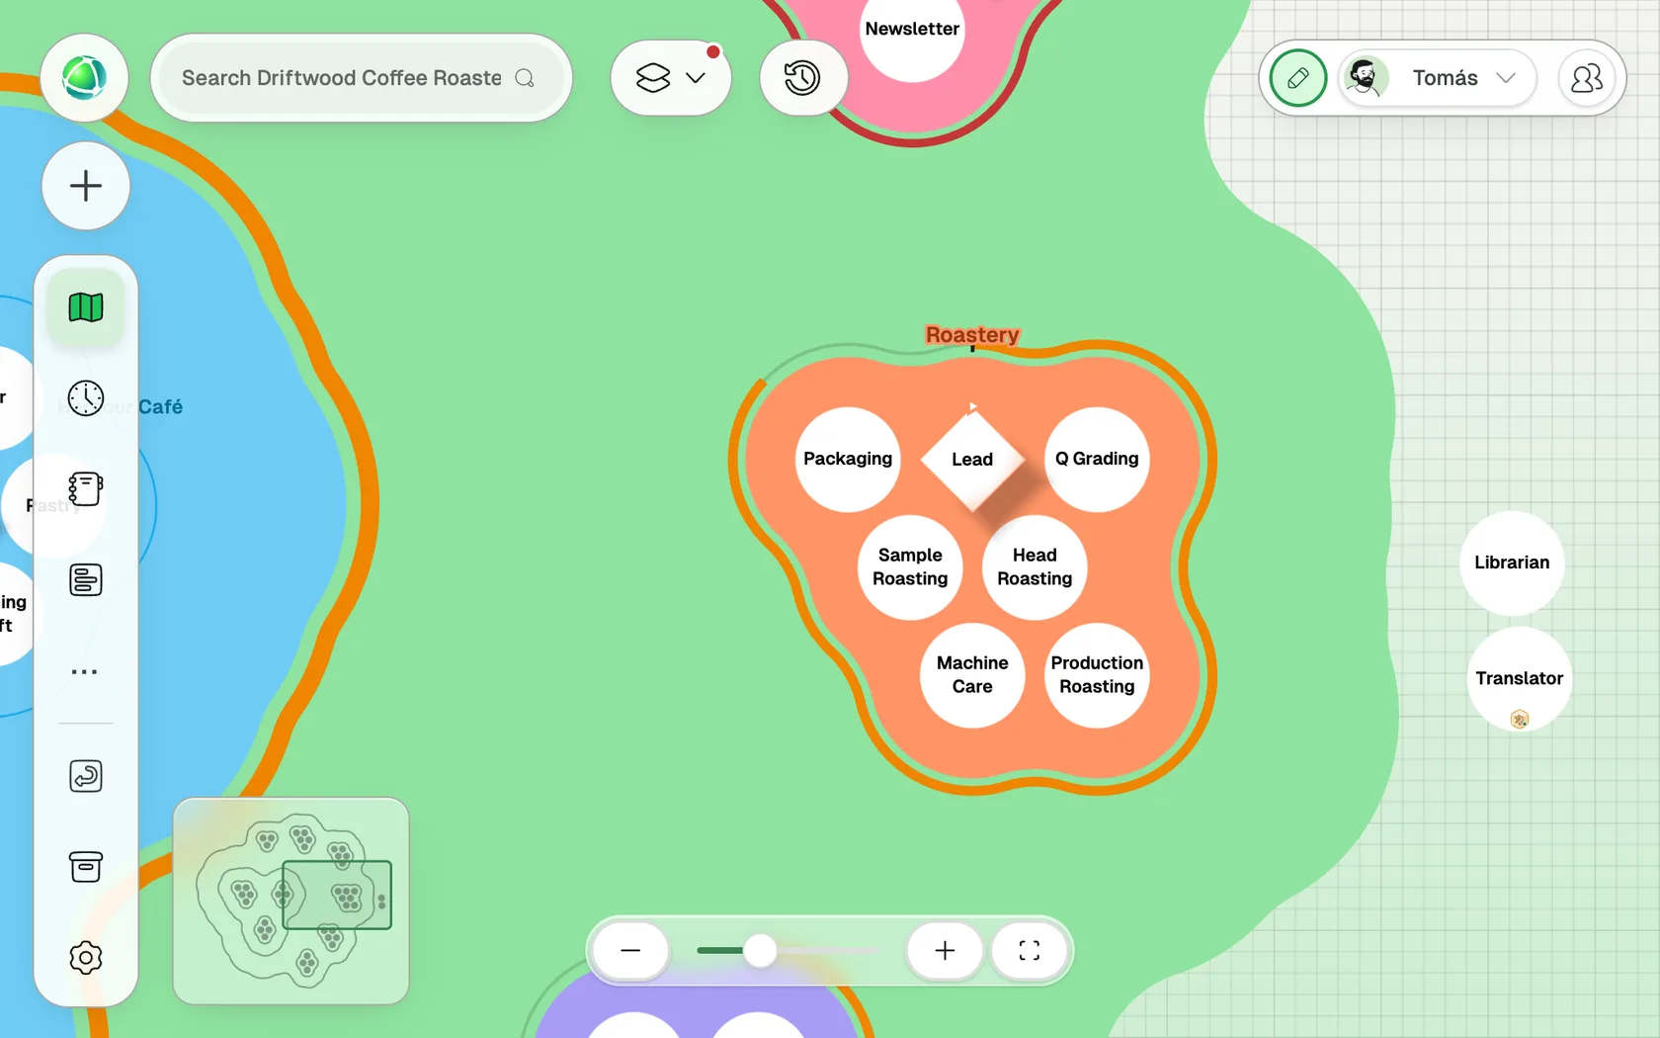
Task: Open the green globe home logo
Action: [85, 78]
